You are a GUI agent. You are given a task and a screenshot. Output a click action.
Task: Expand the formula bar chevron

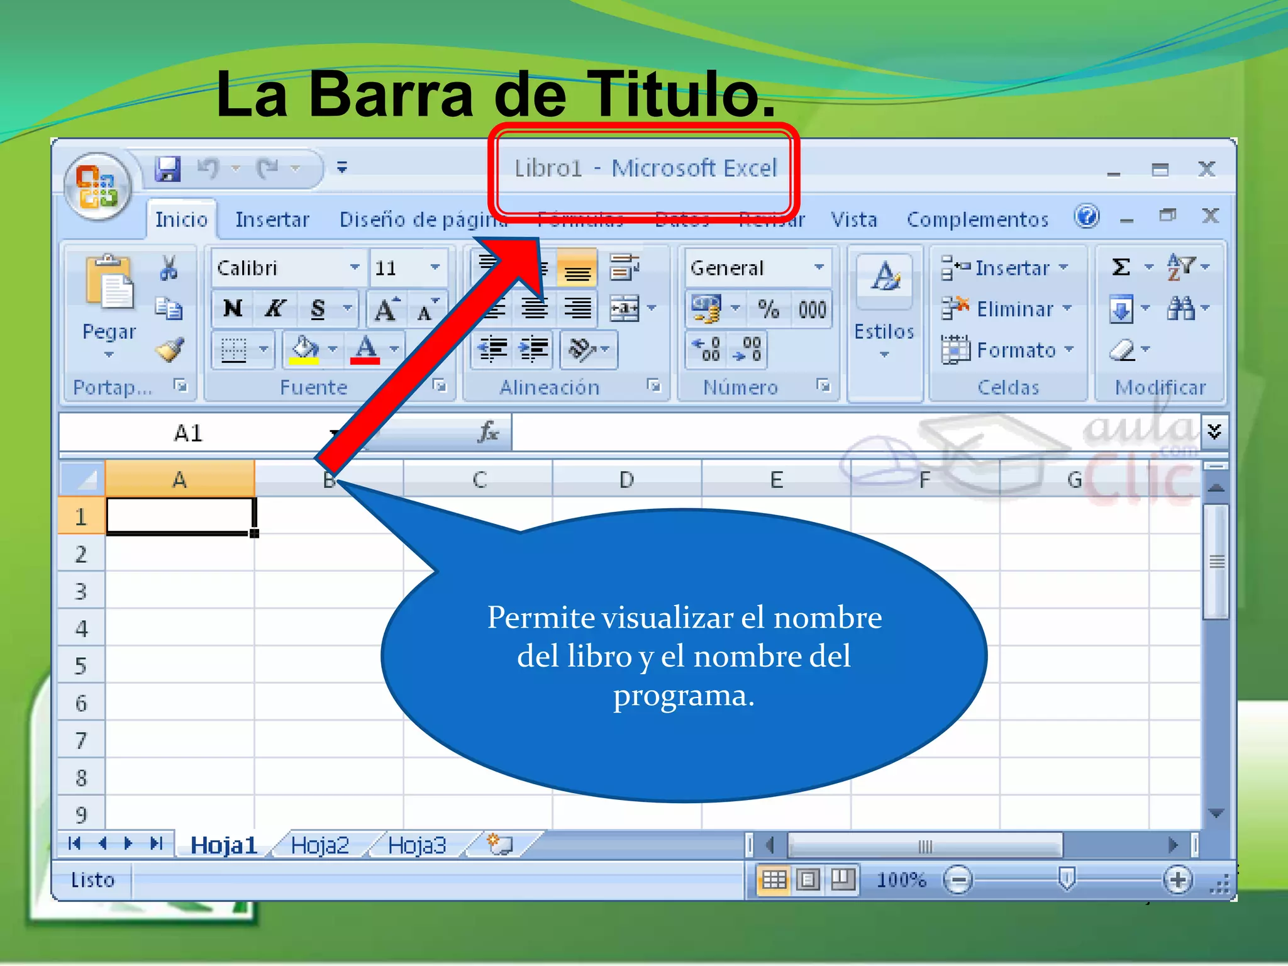[x=1214, y=431]
